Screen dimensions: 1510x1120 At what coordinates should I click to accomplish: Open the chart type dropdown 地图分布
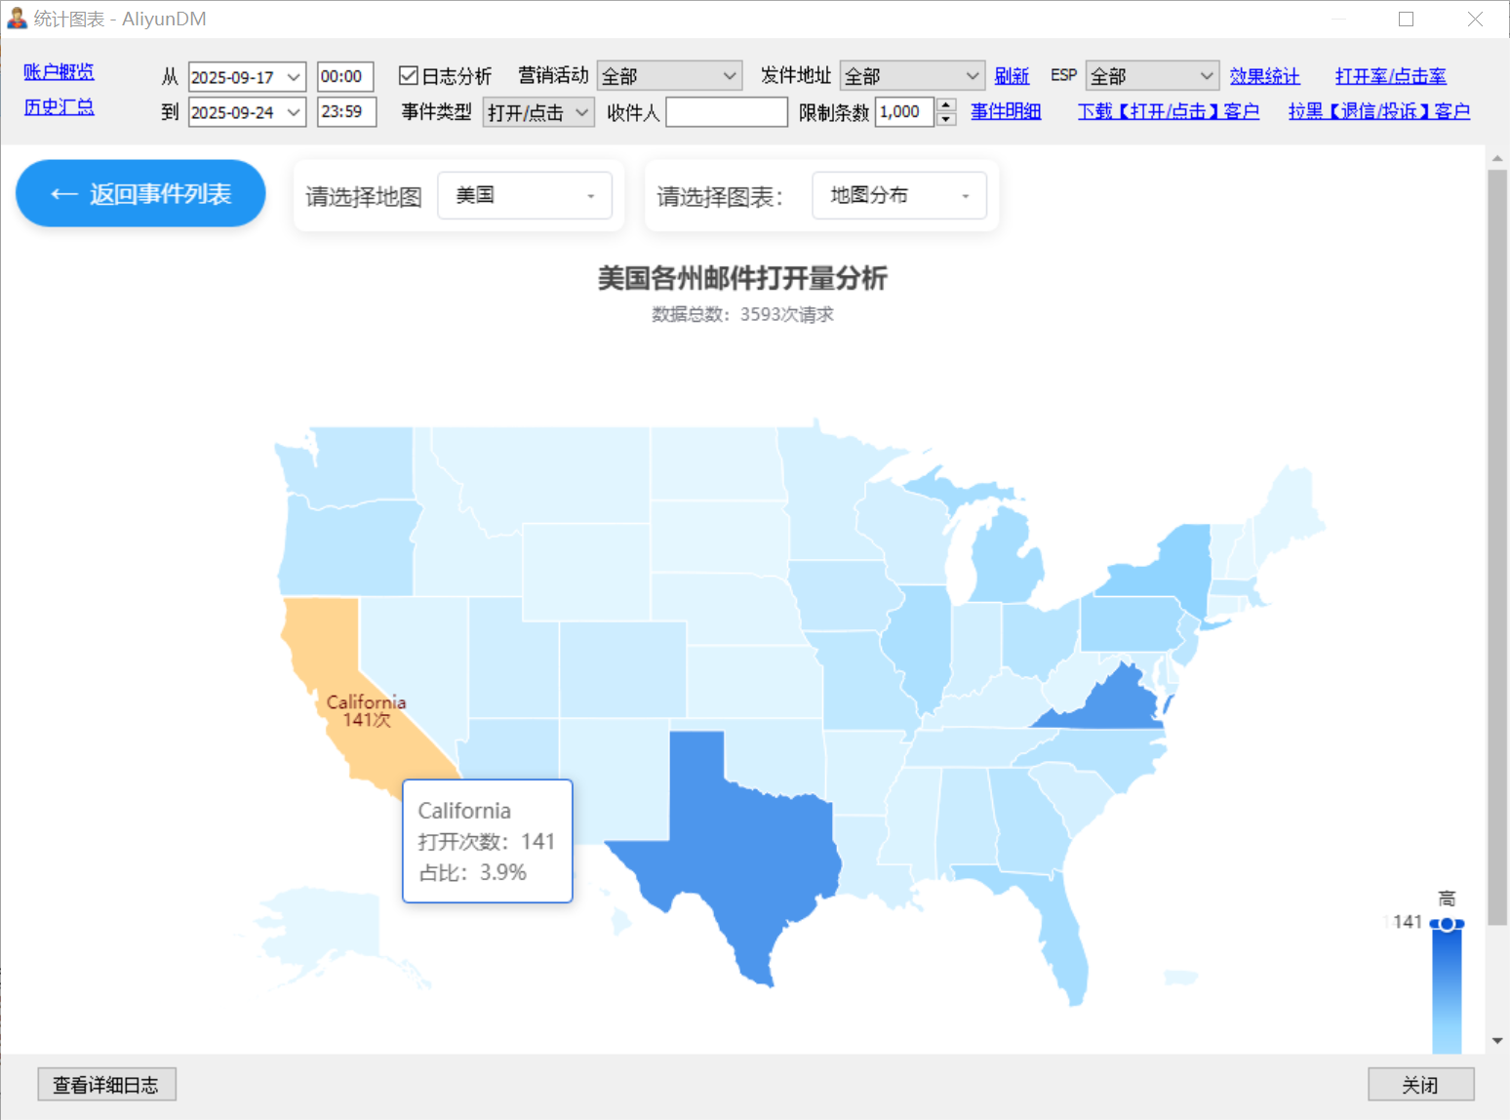898,196
